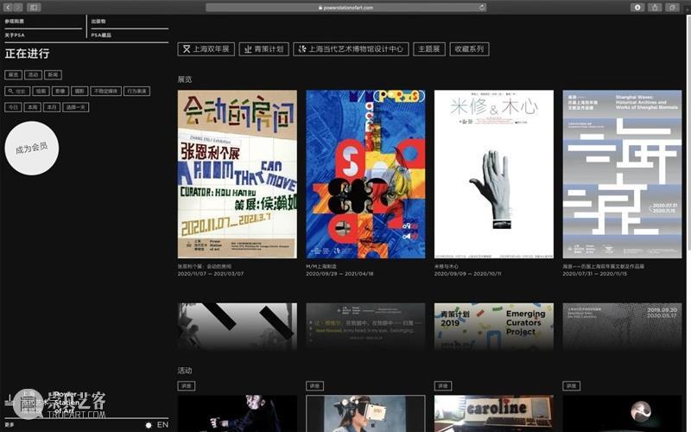Open the 2019.09.20 dark exhibition thumbnail

click(622, 327)
